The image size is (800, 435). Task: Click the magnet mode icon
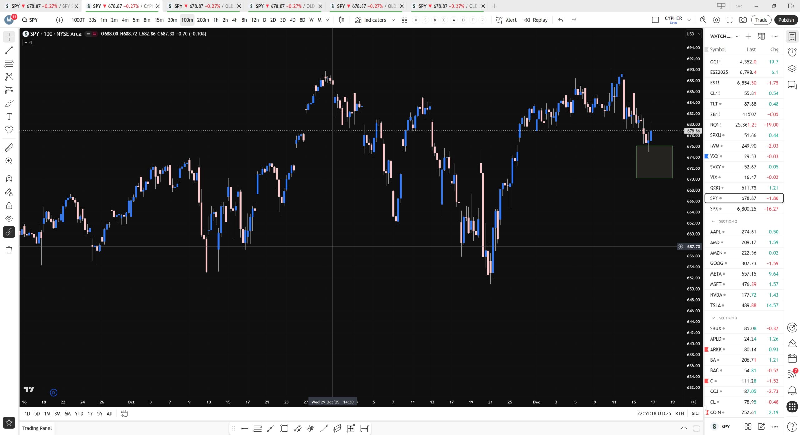pos(9,179)
